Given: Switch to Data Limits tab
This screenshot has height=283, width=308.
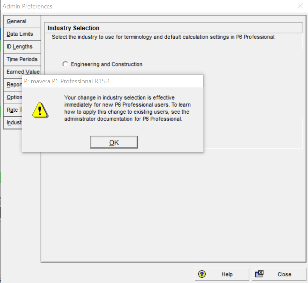Looking at the screenshot, I should (x=22, y=34).
